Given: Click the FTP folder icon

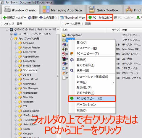Looking at the screenshot, I should tap(20, 106).
